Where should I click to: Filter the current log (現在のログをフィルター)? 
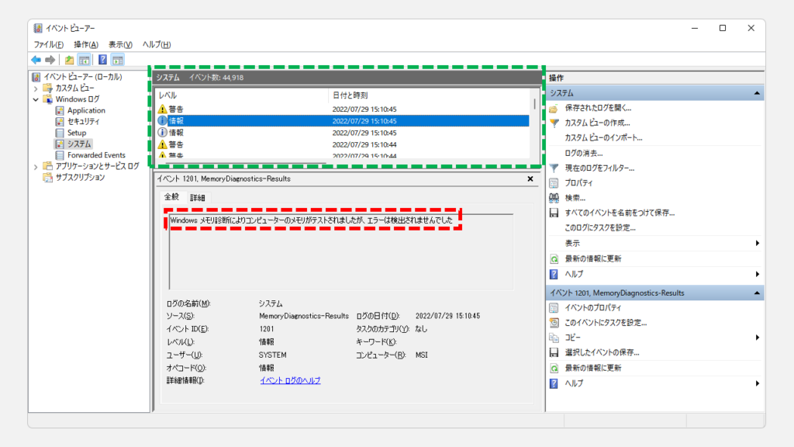(x=598, y=168)
